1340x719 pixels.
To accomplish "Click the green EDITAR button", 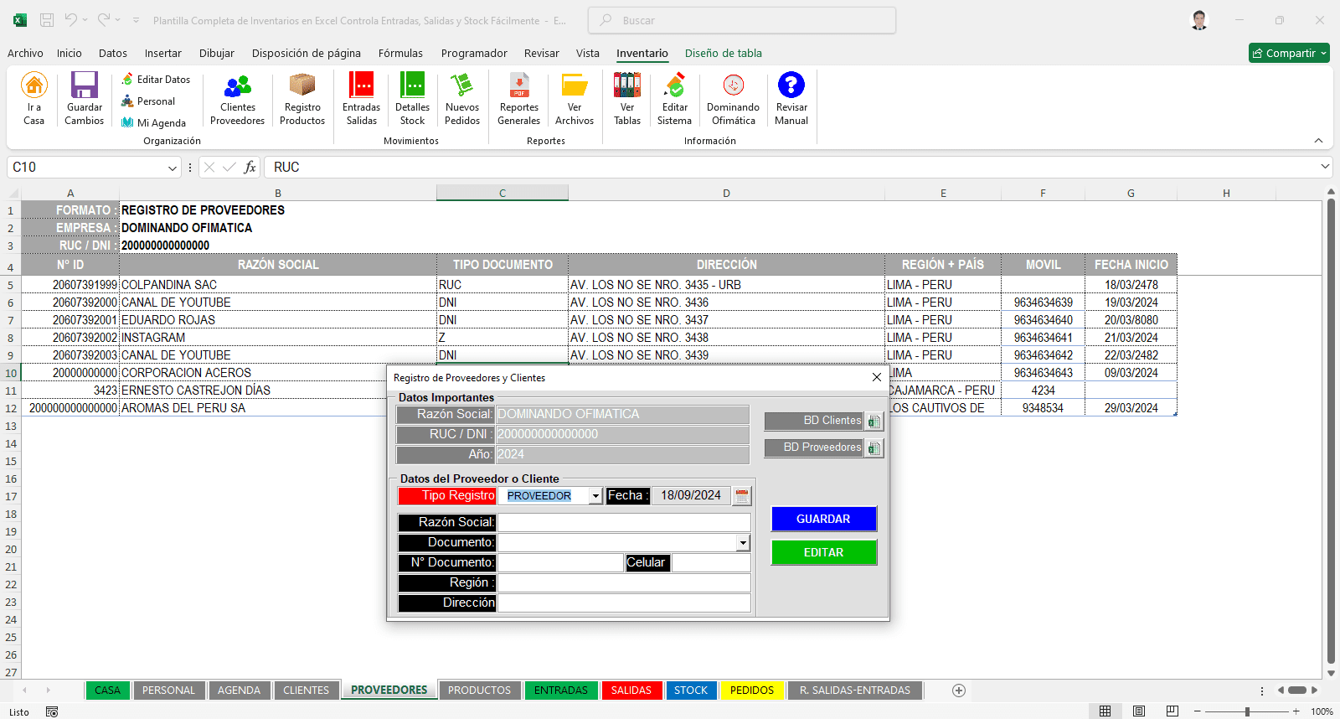I will click(x=823, y=552).
